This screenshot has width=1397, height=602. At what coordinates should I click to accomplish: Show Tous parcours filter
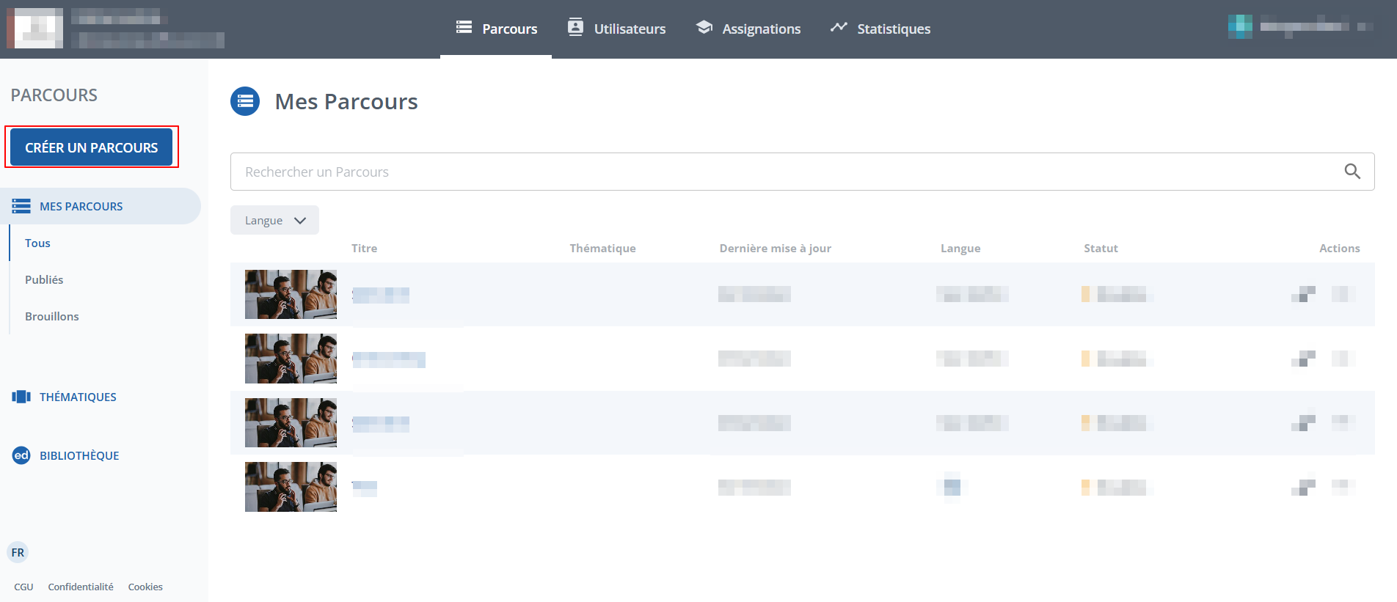[x=37, y=243]
